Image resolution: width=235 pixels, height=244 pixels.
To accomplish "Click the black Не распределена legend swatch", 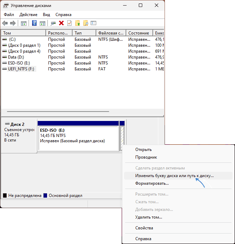I will coord(5,196).
